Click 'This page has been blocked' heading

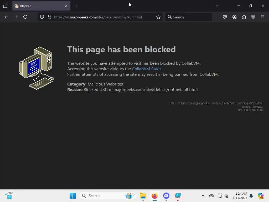click(121, 50)
